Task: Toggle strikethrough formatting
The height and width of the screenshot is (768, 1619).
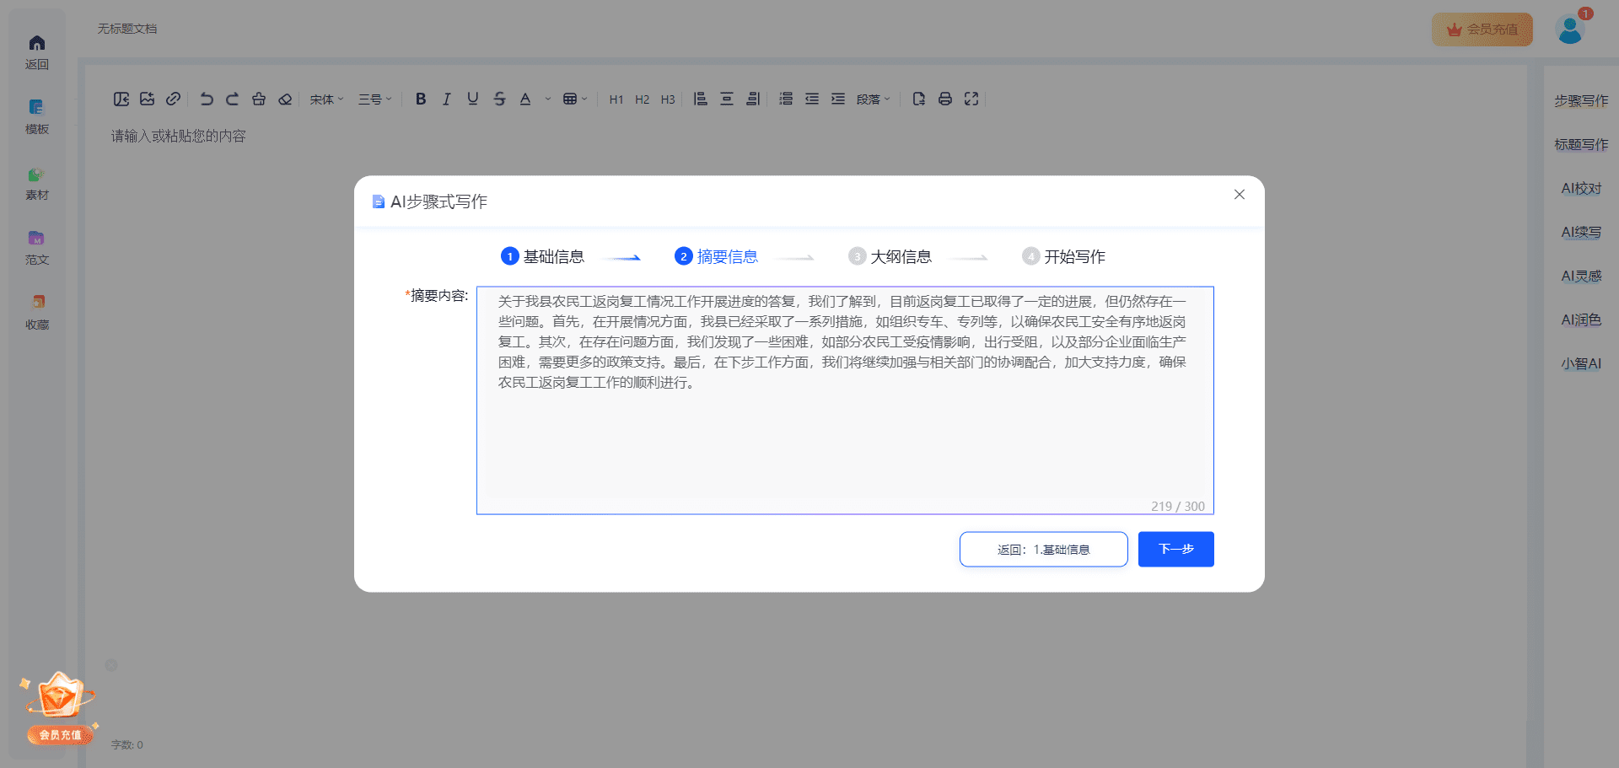Action: [499, 99]
